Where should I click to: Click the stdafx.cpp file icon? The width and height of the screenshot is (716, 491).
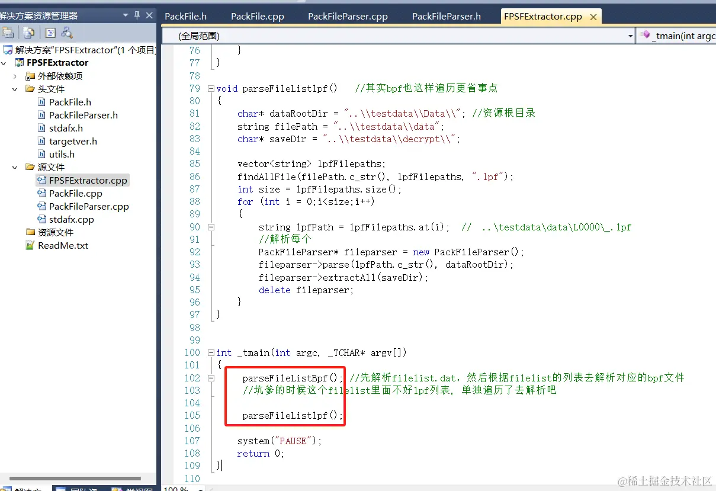click(41, 220)
